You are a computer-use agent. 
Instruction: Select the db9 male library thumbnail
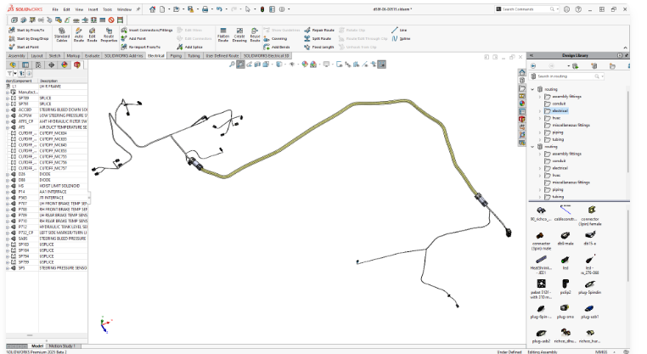565,238
